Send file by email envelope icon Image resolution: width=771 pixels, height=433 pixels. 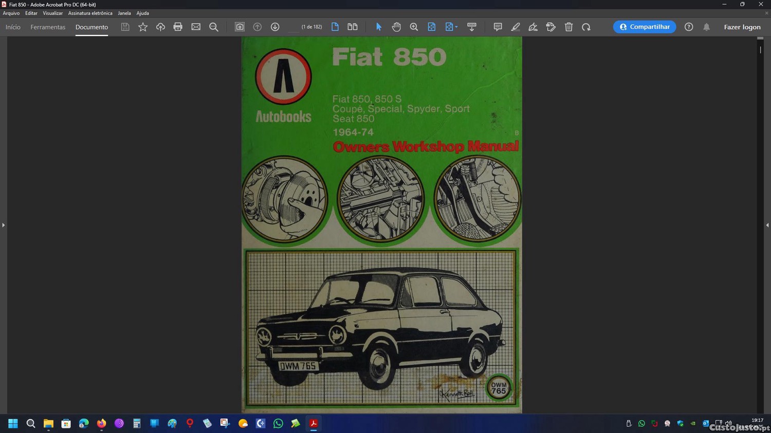[x=196, y=27]
